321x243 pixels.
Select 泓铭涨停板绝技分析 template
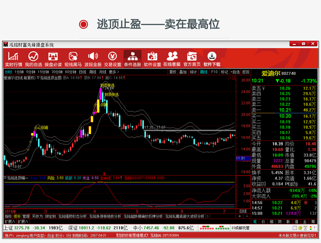105,216
